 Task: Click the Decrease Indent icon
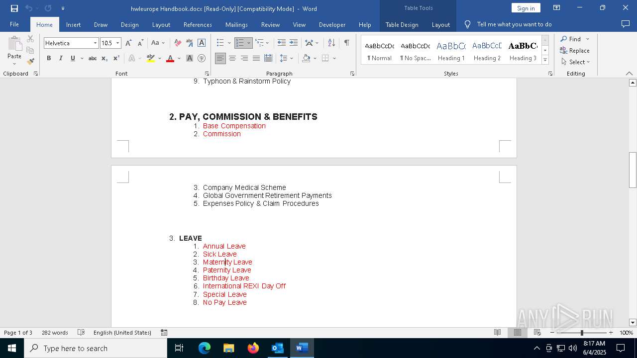point(282,43)
